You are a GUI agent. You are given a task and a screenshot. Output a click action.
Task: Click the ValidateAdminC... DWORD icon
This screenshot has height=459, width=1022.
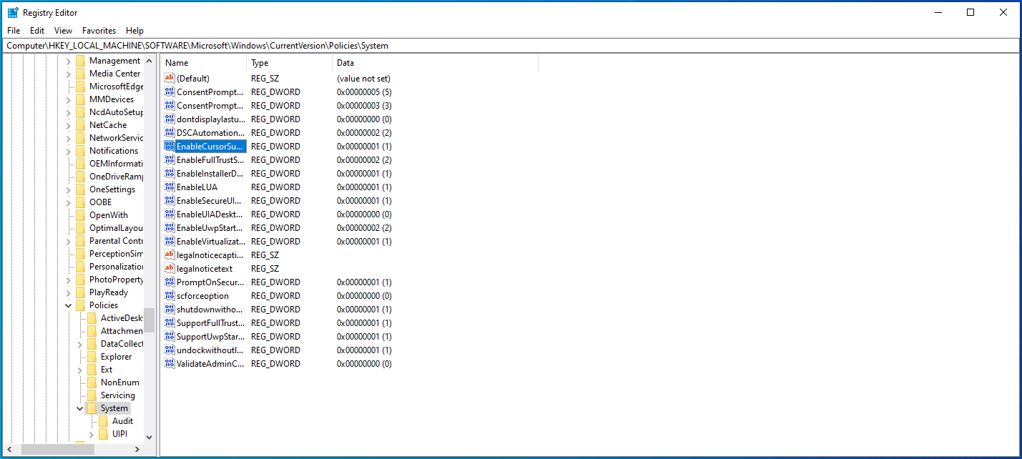[169, 363]
